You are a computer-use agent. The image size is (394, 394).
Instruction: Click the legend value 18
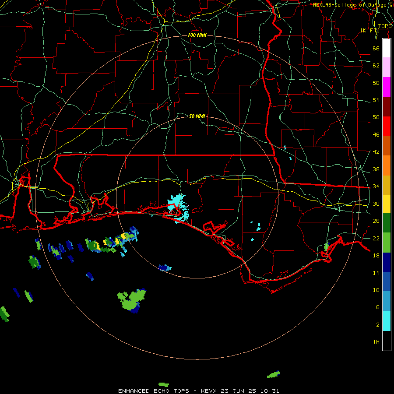(376, 256)
